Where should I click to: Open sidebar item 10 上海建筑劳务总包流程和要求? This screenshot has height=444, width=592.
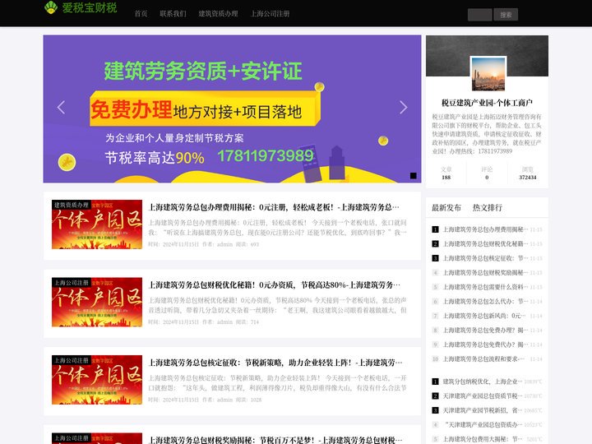pos(483,358)
